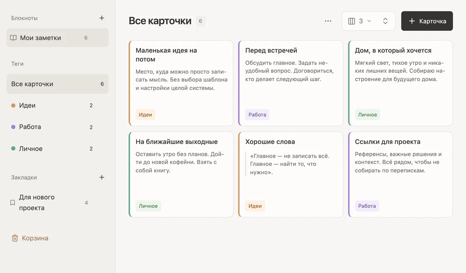
Task: Click the purple dot next to Работа
Action: click(x=13, y=127)
